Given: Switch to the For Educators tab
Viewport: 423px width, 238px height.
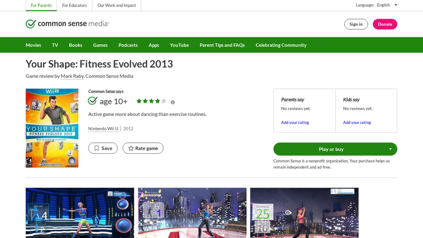Looking at the screenshot, I should (x=75, y=6).
